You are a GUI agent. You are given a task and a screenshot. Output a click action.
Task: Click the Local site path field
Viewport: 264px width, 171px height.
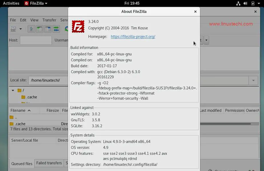coord(48,80)
